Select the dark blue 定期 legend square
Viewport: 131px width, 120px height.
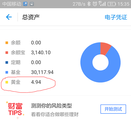click(7, 62)
